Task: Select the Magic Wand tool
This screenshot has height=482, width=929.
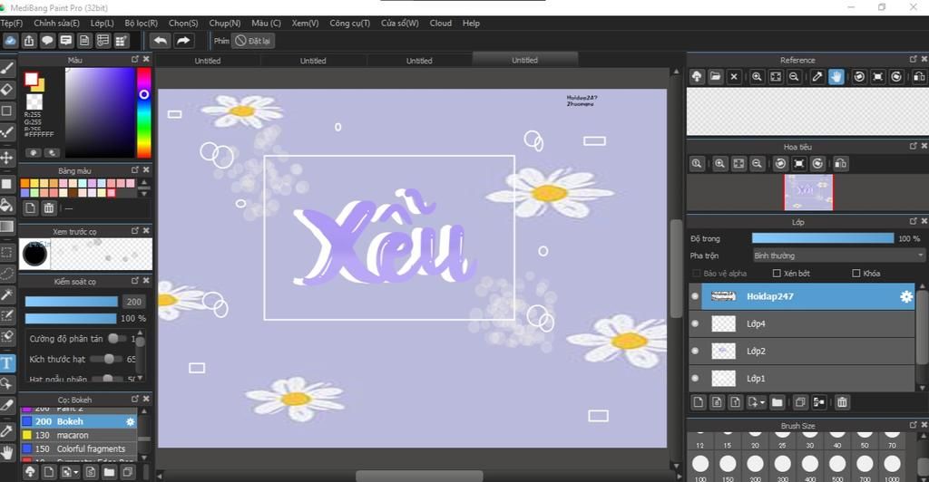Action: tap(7, 294)
